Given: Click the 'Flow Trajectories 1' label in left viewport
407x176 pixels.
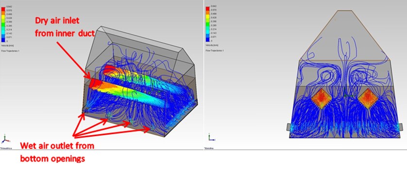Looking at the screenshot, I should click(x=10, y=51).
